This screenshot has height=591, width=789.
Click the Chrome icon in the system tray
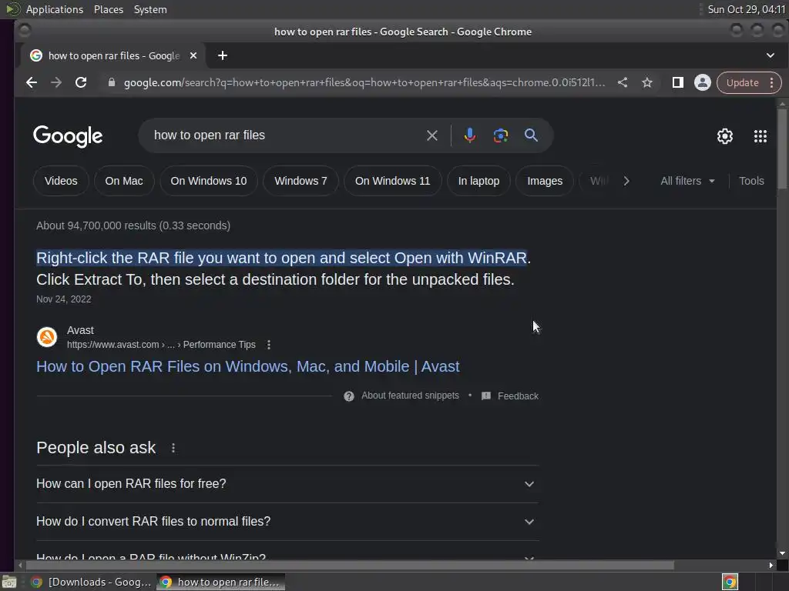coord(730,582)
